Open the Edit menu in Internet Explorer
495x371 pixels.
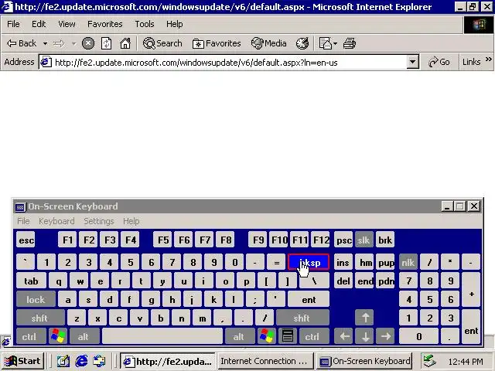[x=39, y=24]
